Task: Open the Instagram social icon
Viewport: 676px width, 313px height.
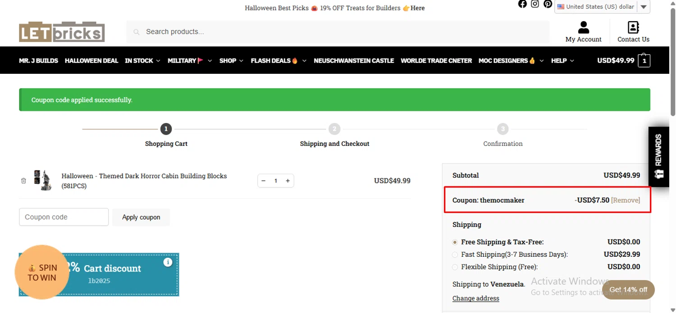Action: 535,4
